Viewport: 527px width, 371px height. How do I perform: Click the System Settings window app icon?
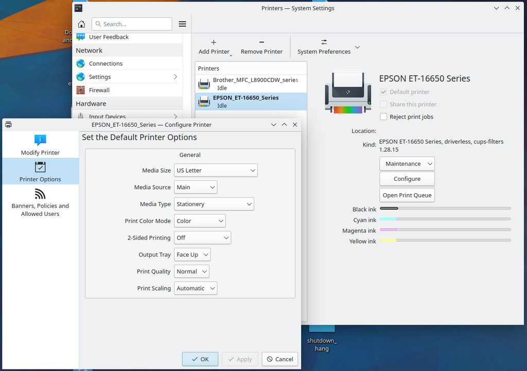(78, 8)
